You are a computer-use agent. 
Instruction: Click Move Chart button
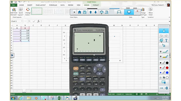coord(151,12)
